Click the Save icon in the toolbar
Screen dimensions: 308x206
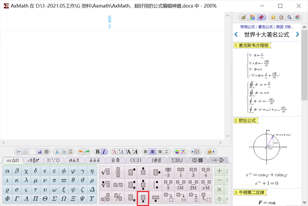coord(39,152)
